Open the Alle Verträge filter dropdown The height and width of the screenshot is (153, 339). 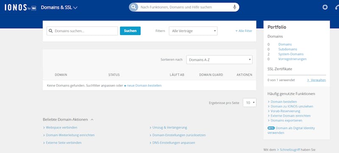click(x=193, y=31)
